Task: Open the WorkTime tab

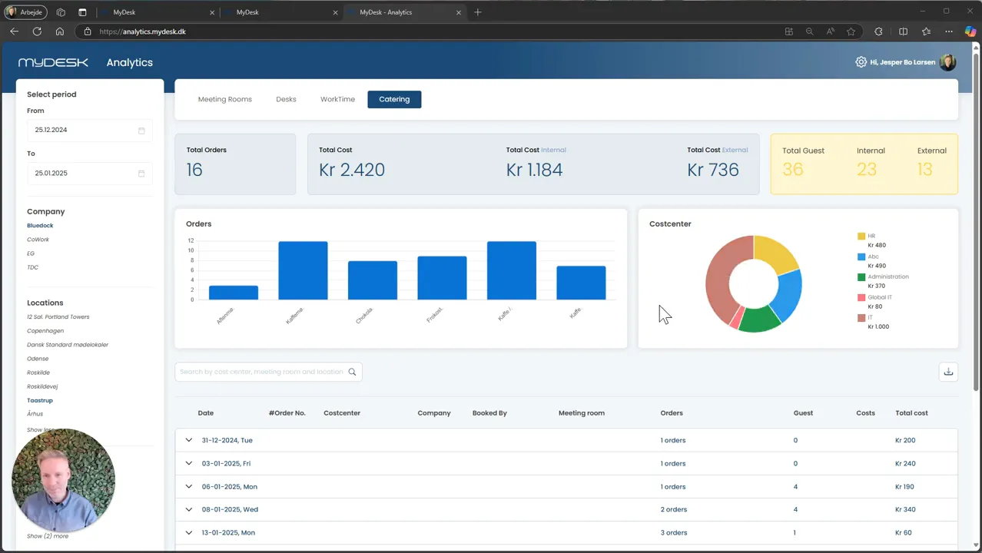Action: (x=337, y=99)
